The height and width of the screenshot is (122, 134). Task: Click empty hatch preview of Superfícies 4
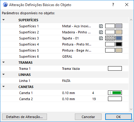pyautogui.click(x=110, y=44)
